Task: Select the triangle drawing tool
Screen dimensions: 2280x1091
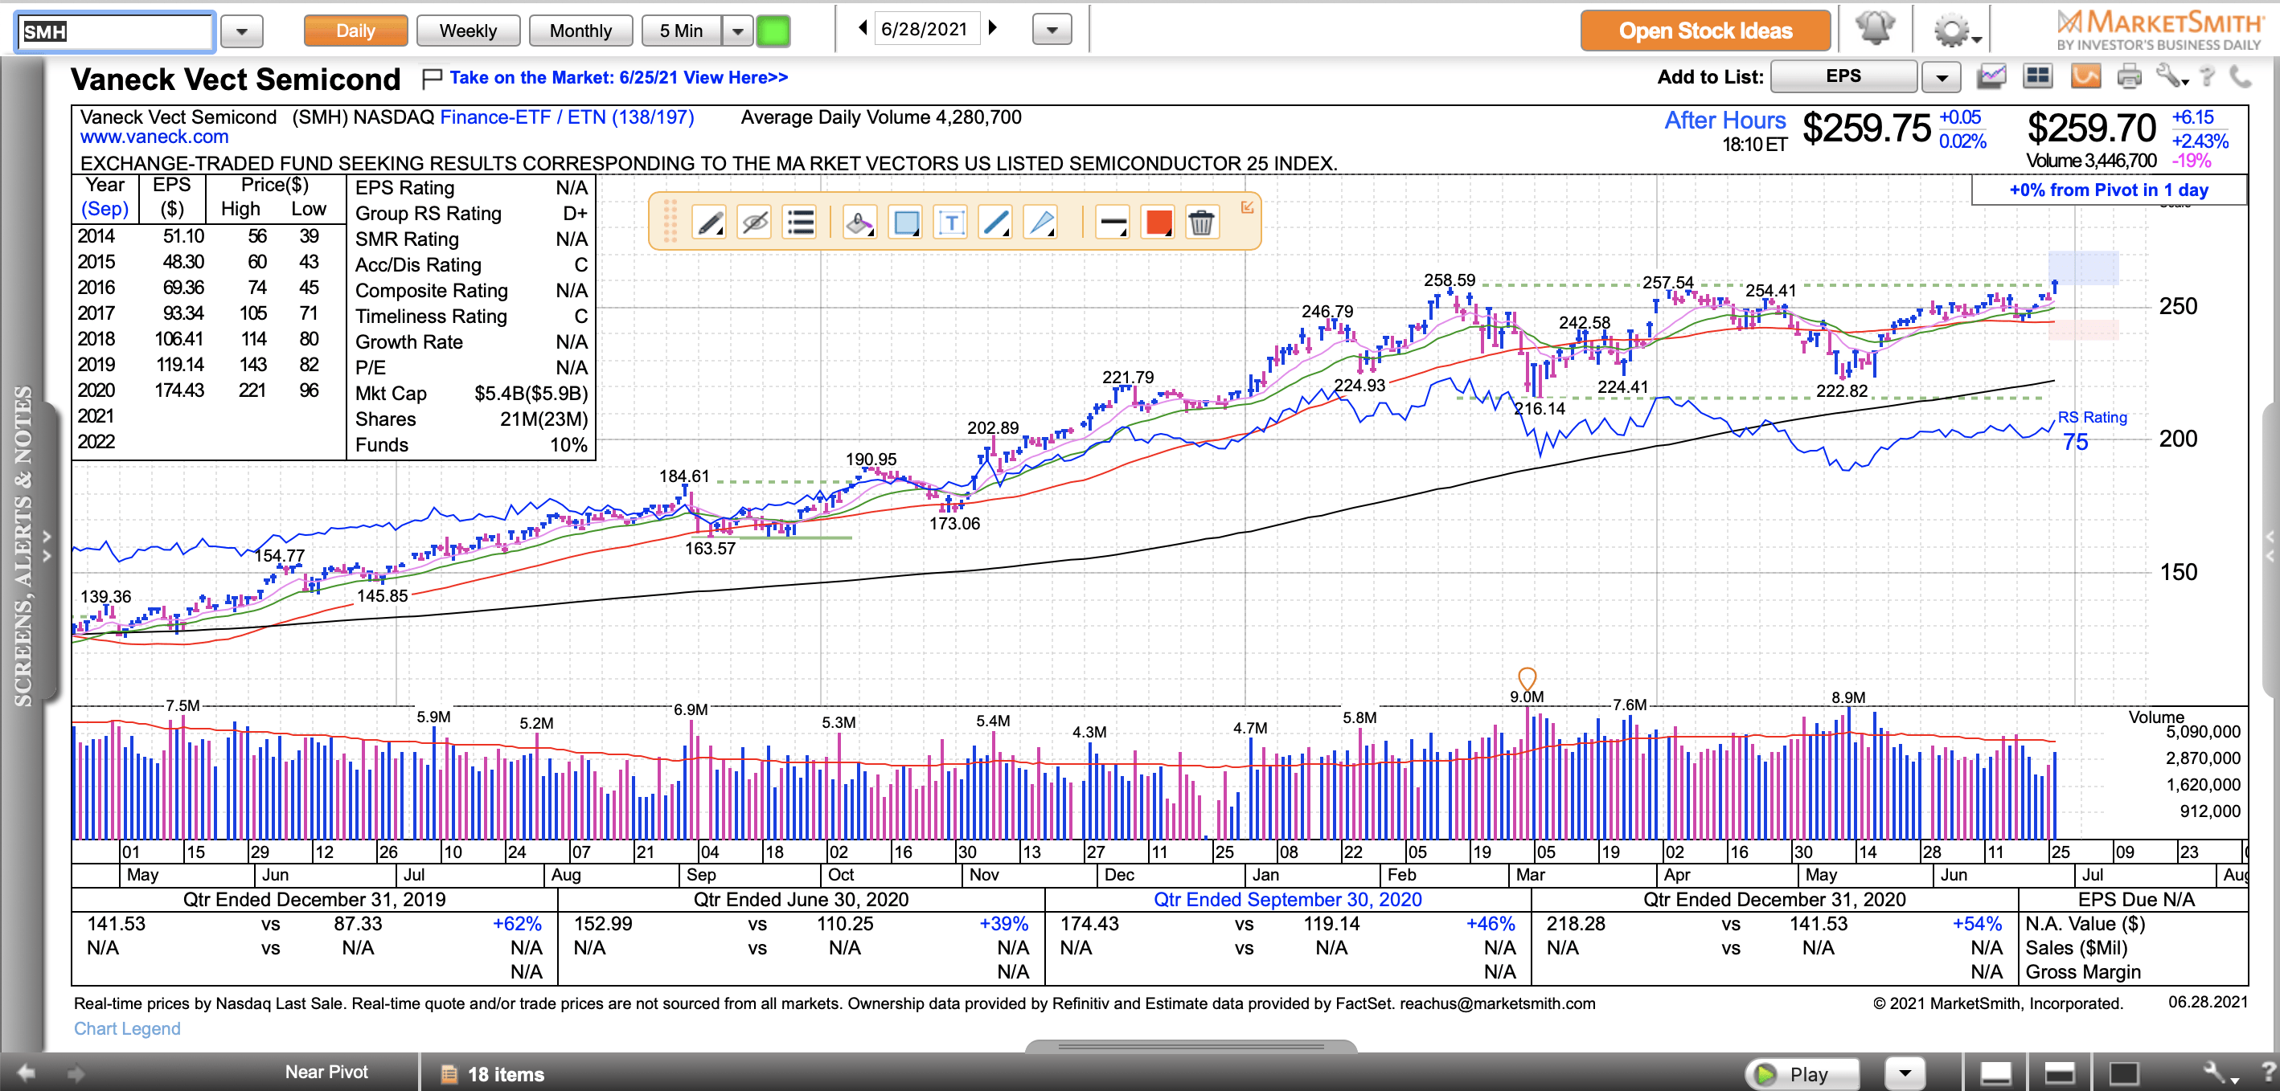Action: pyautogui.click(x=1042, y=222)
